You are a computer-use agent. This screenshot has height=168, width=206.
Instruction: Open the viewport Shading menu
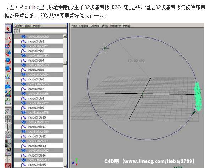(83, 26)
